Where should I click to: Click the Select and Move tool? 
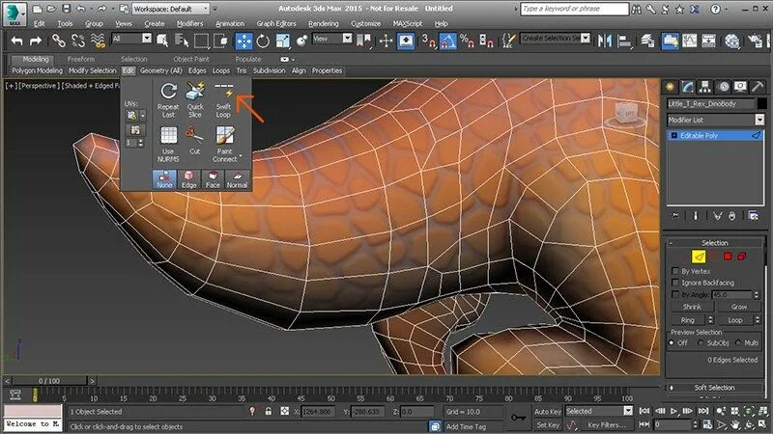[x=243, y=41]
